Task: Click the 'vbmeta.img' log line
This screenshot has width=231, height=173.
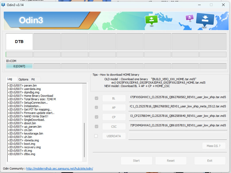Action: click(23, 140)
